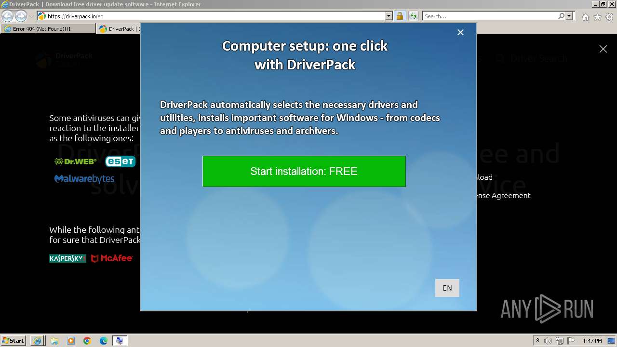
Task: Go back with the browser Back arrow
Action: [x=7, y=16]
